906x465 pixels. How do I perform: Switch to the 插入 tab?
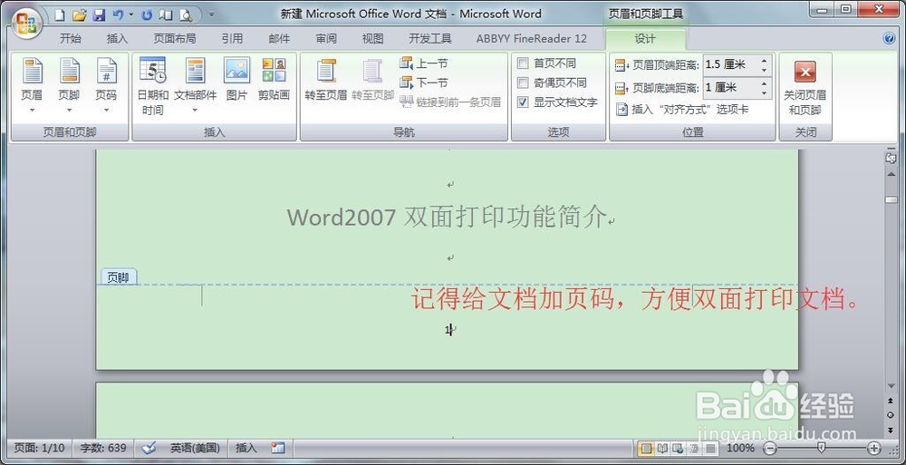[117, 39]
